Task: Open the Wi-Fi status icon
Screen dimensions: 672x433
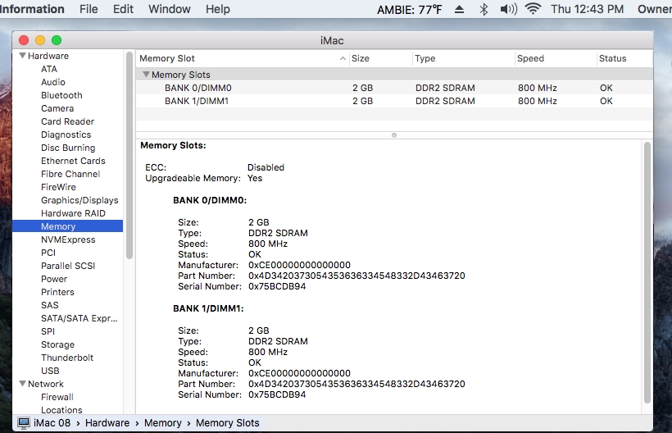Action: point(533,8)
